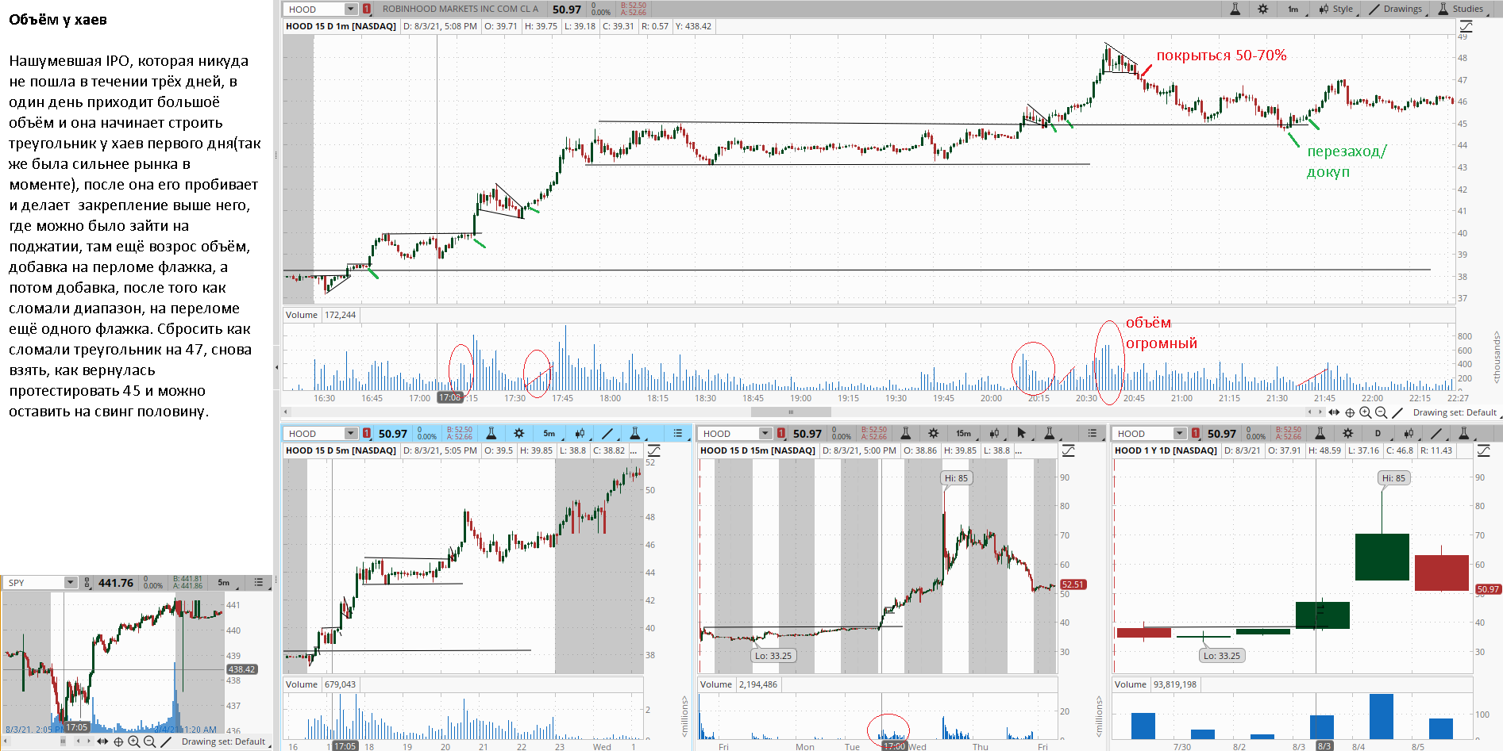Open studies flask on daily chart toolbar
This screenshot has width=1503, height=751.
1463,433
